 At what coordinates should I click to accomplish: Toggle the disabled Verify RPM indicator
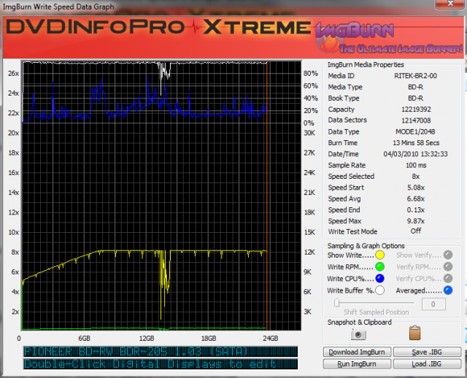448,266
